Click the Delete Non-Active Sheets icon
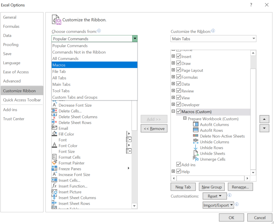Screen dimensions: 274x224 point(196,136)
